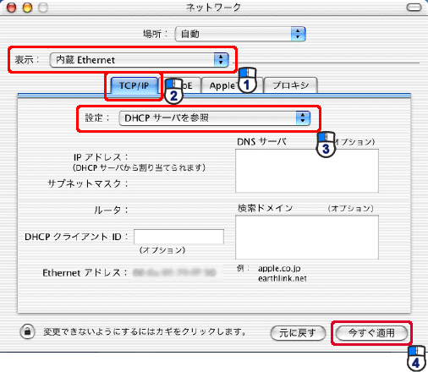Open the 場所 location dropdown
Image resolution: width=428 pixels, height=372 pixels.
click(240, 34)
